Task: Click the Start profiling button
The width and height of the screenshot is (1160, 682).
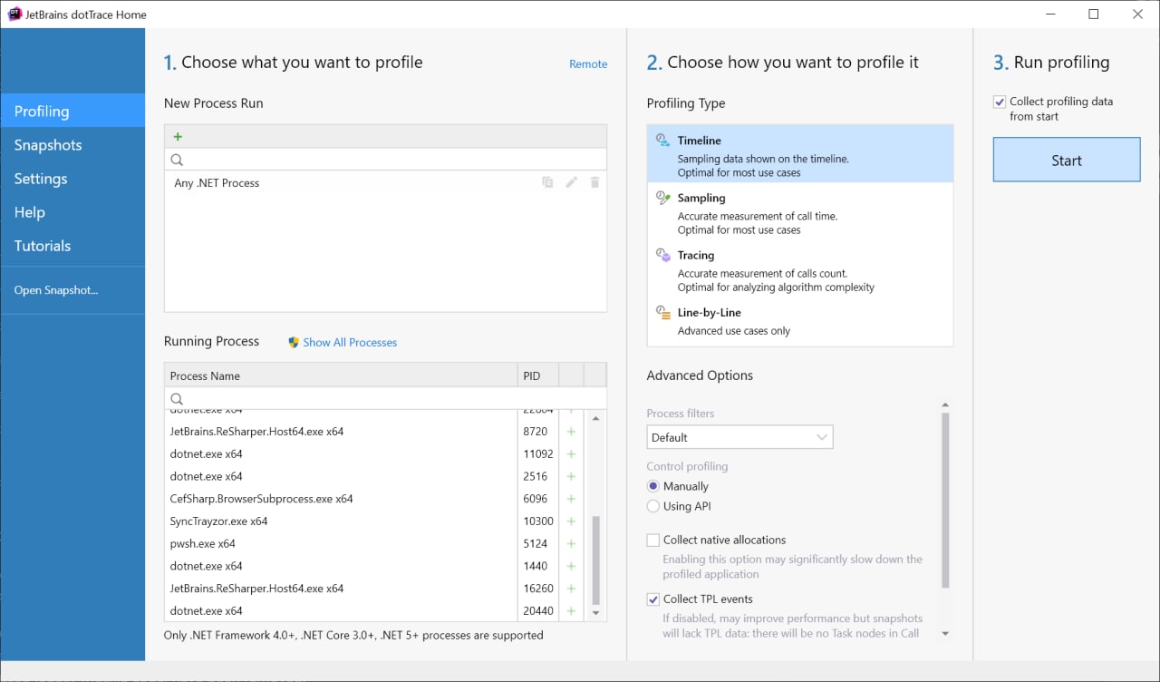Action: [1067, 160]
